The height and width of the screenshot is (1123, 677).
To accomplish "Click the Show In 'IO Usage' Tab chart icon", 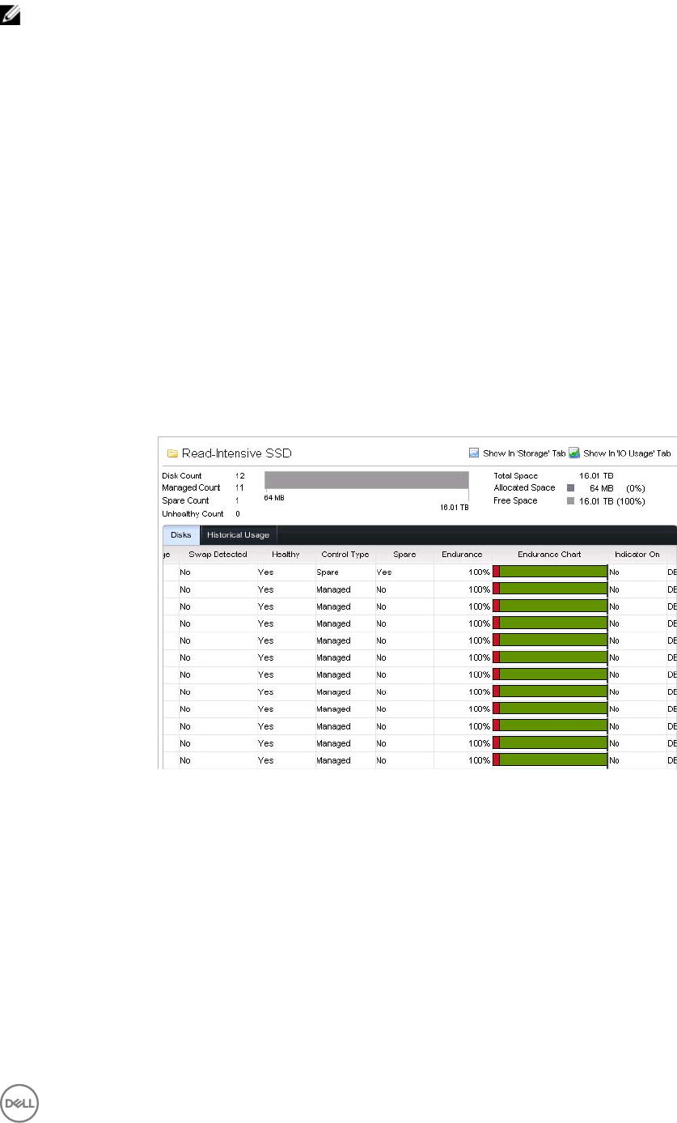I will (574, 453).
